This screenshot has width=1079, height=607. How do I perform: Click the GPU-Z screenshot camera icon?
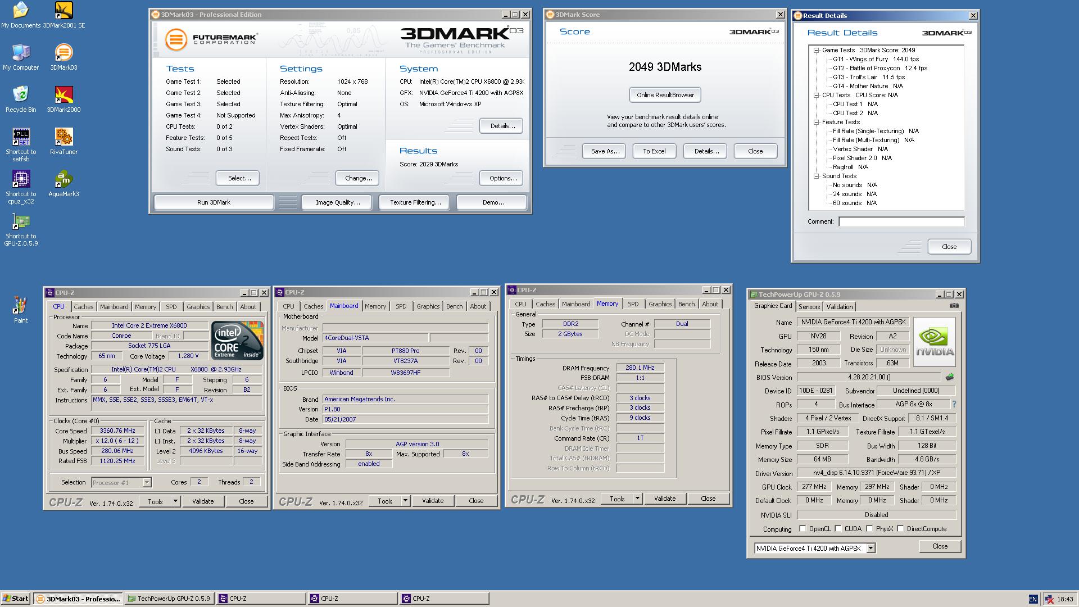[954, 306]
